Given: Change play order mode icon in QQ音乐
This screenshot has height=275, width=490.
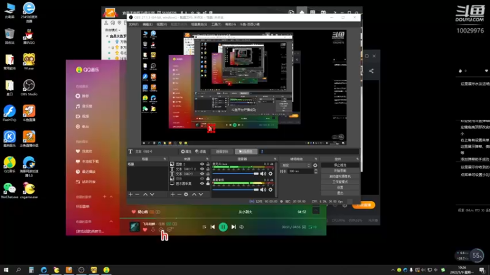Looking at the screenshot, I should click(204, 227).
